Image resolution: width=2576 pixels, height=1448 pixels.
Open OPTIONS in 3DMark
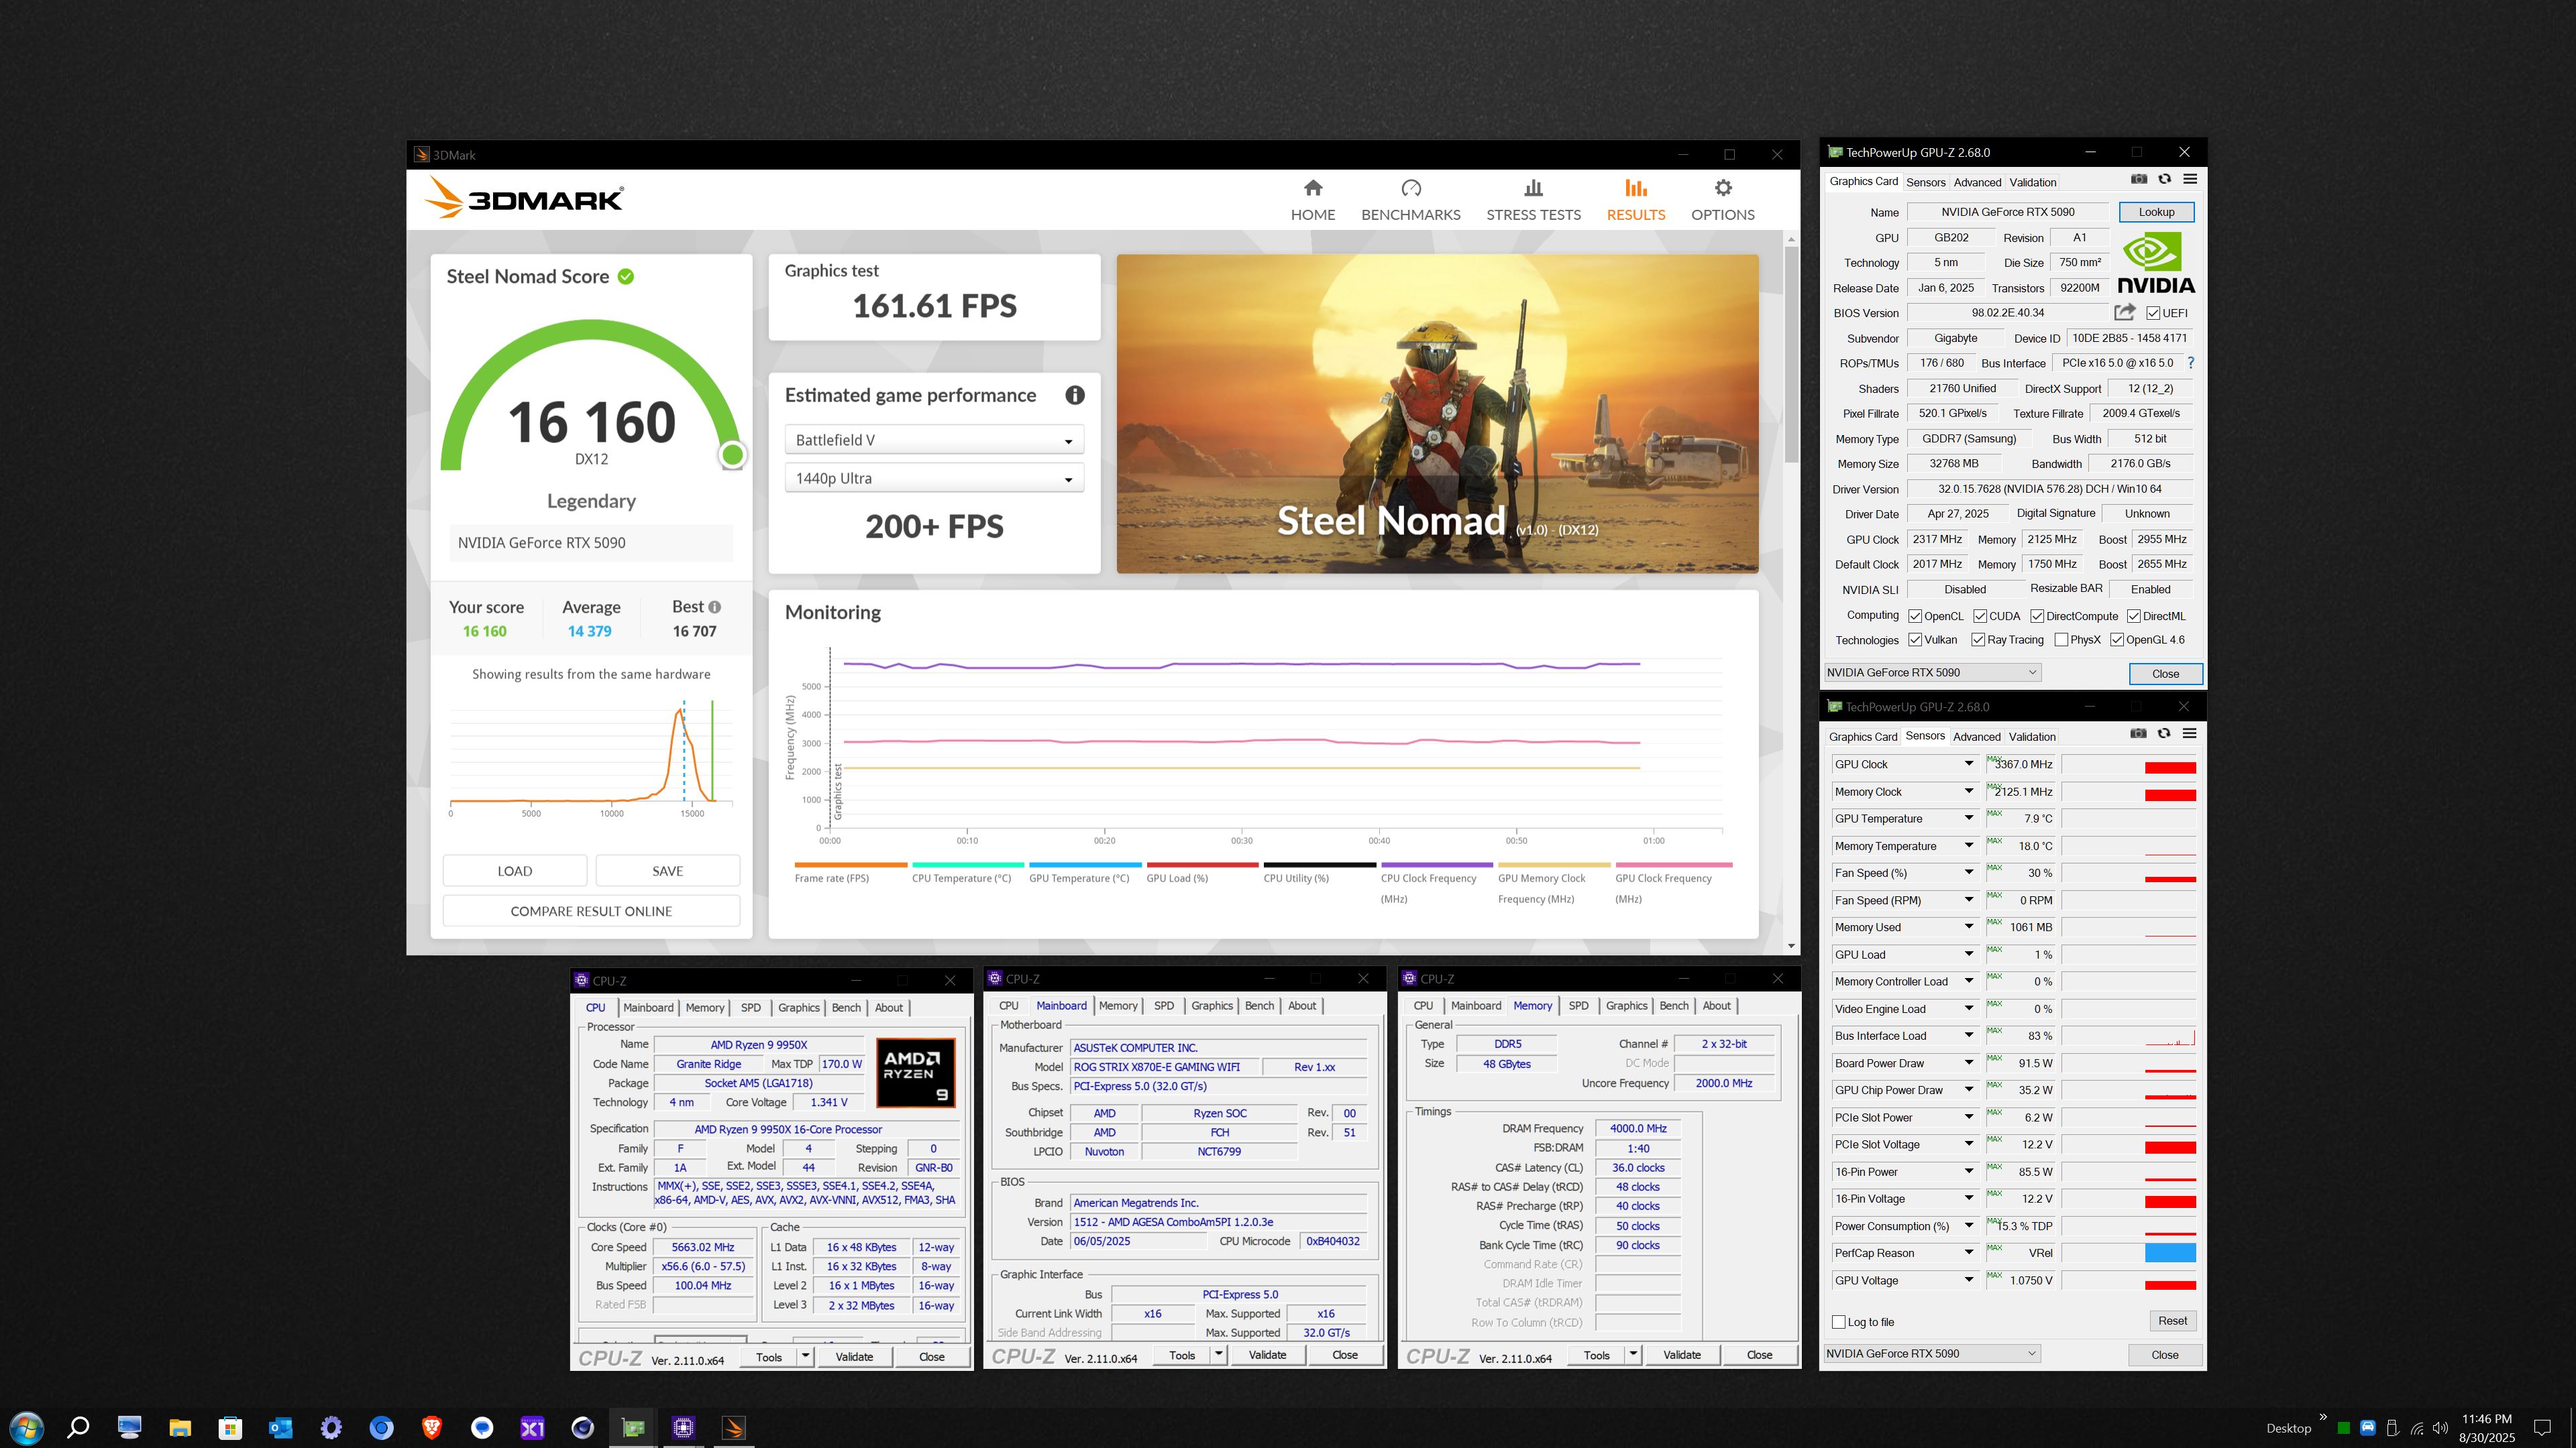pos(1722,200)
